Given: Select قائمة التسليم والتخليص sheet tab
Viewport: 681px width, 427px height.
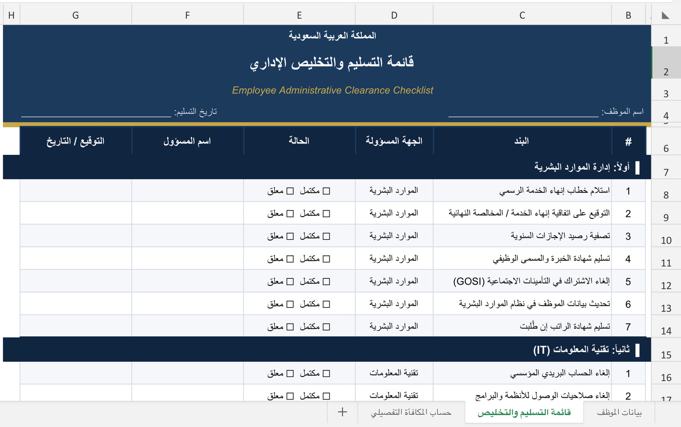Looking at the screenshot, I should point(524,412).
